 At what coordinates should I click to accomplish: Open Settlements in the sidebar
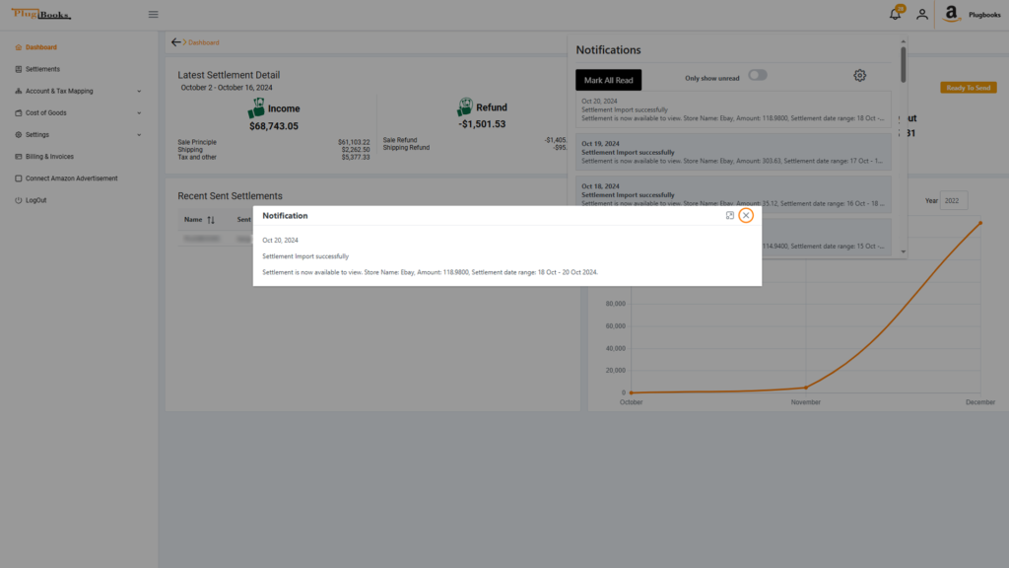pyautogui.click(x=42, y=70)
